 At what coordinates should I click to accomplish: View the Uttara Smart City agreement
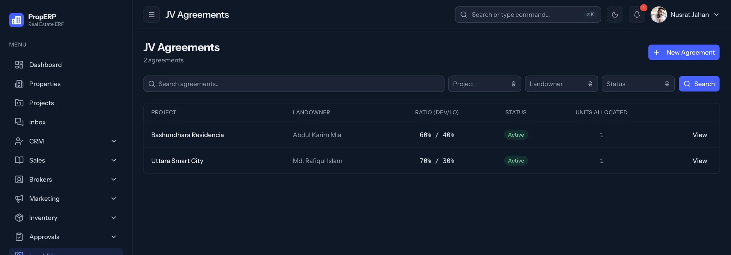pos(700,161)
